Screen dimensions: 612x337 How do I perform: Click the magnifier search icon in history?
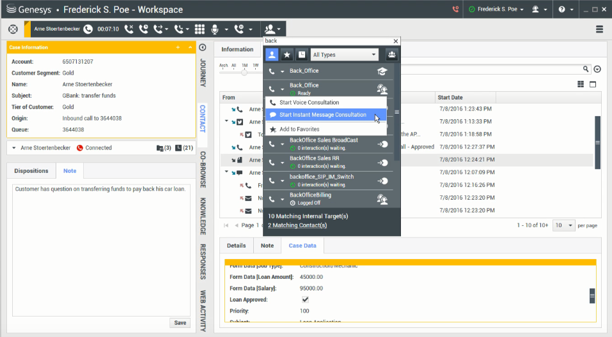586,69
